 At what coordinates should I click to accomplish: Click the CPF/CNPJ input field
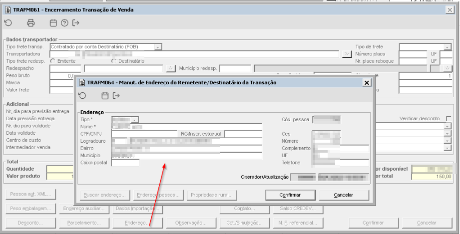point(144,134)
